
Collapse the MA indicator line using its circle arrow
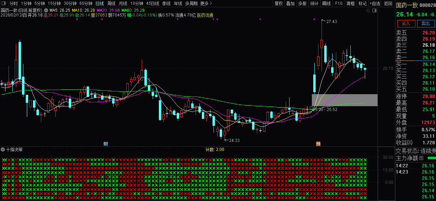[46, 11]
